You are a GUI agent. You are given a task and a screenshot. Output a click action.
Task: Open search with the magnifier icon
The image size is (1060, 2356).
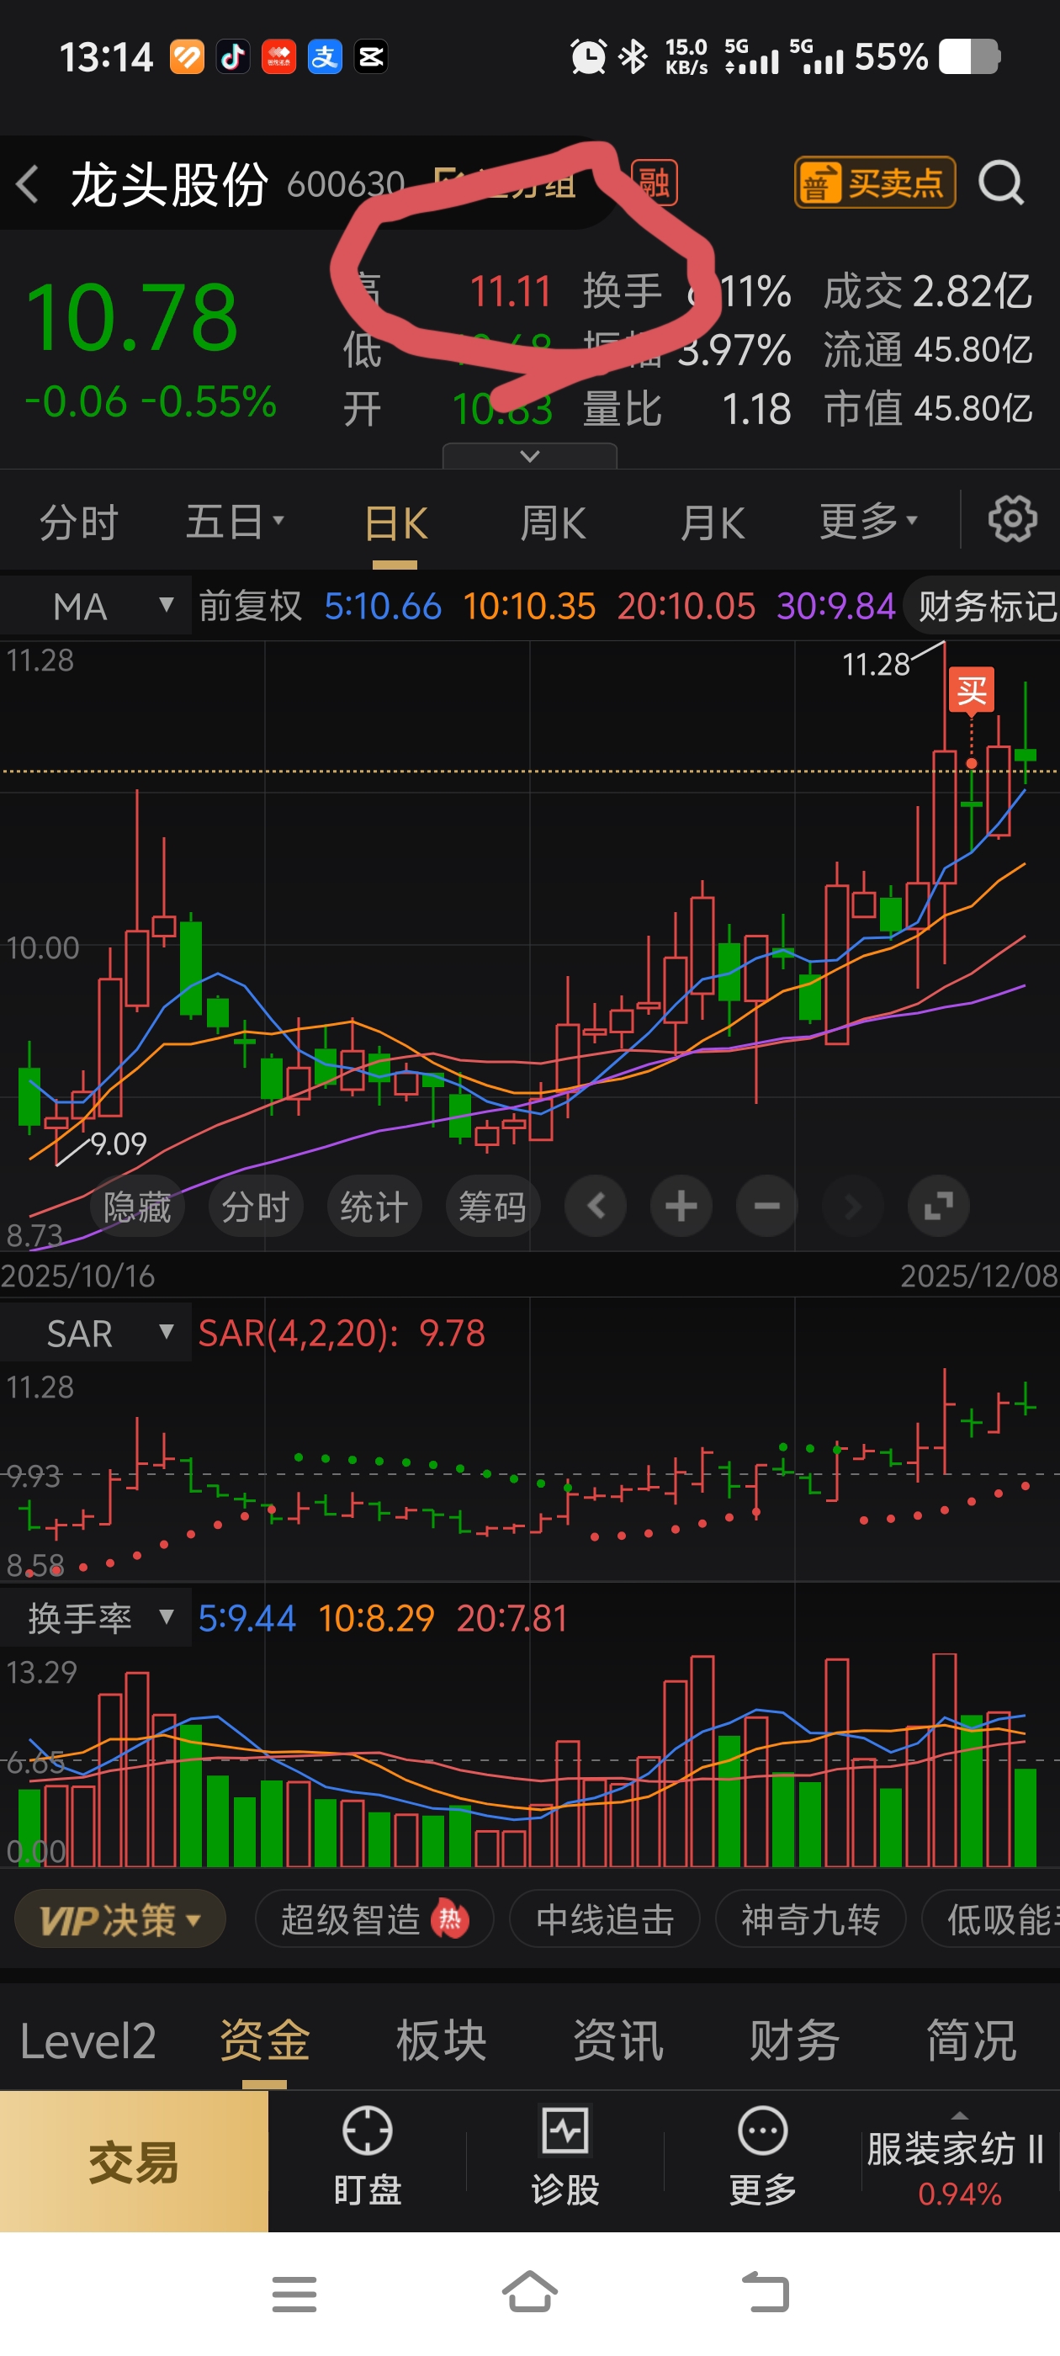(1000, 183)
